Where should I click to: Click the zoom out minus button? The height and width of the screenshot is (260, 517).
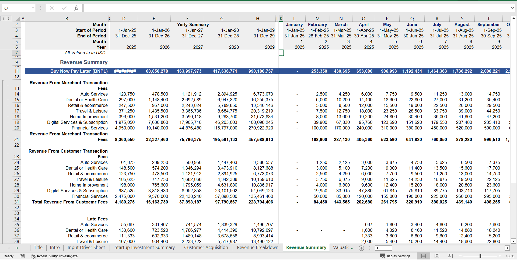pyautogui.click(x=460, y=256)
